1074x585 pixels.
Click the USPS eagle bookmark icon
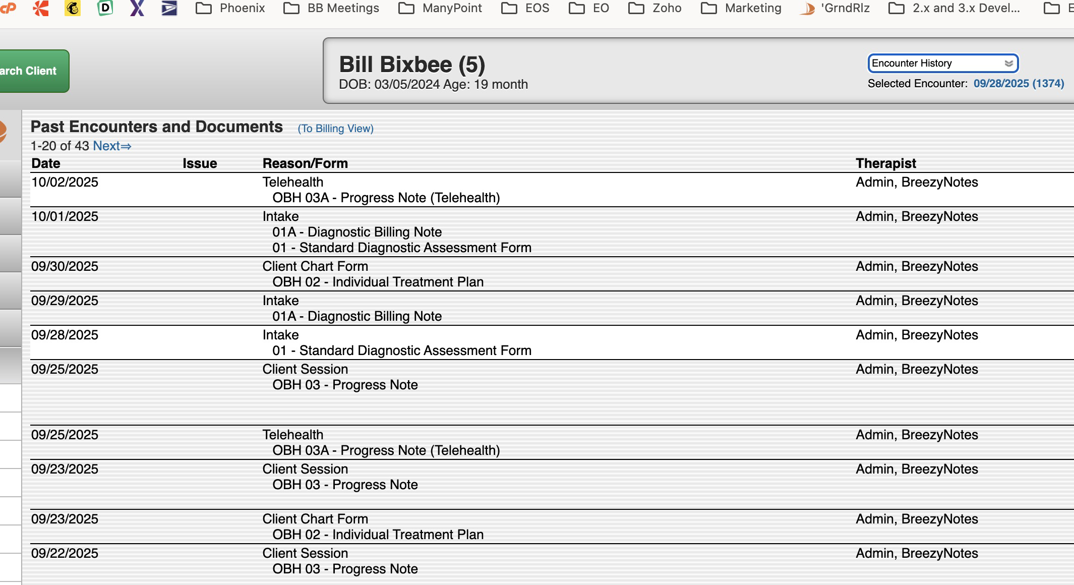pyautogui.click(x=169, y=8)
